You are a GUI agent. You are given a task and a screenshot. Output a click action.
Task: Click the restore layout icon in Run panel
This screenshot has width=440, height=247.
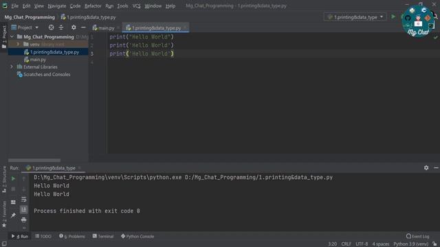pos(13,202)
